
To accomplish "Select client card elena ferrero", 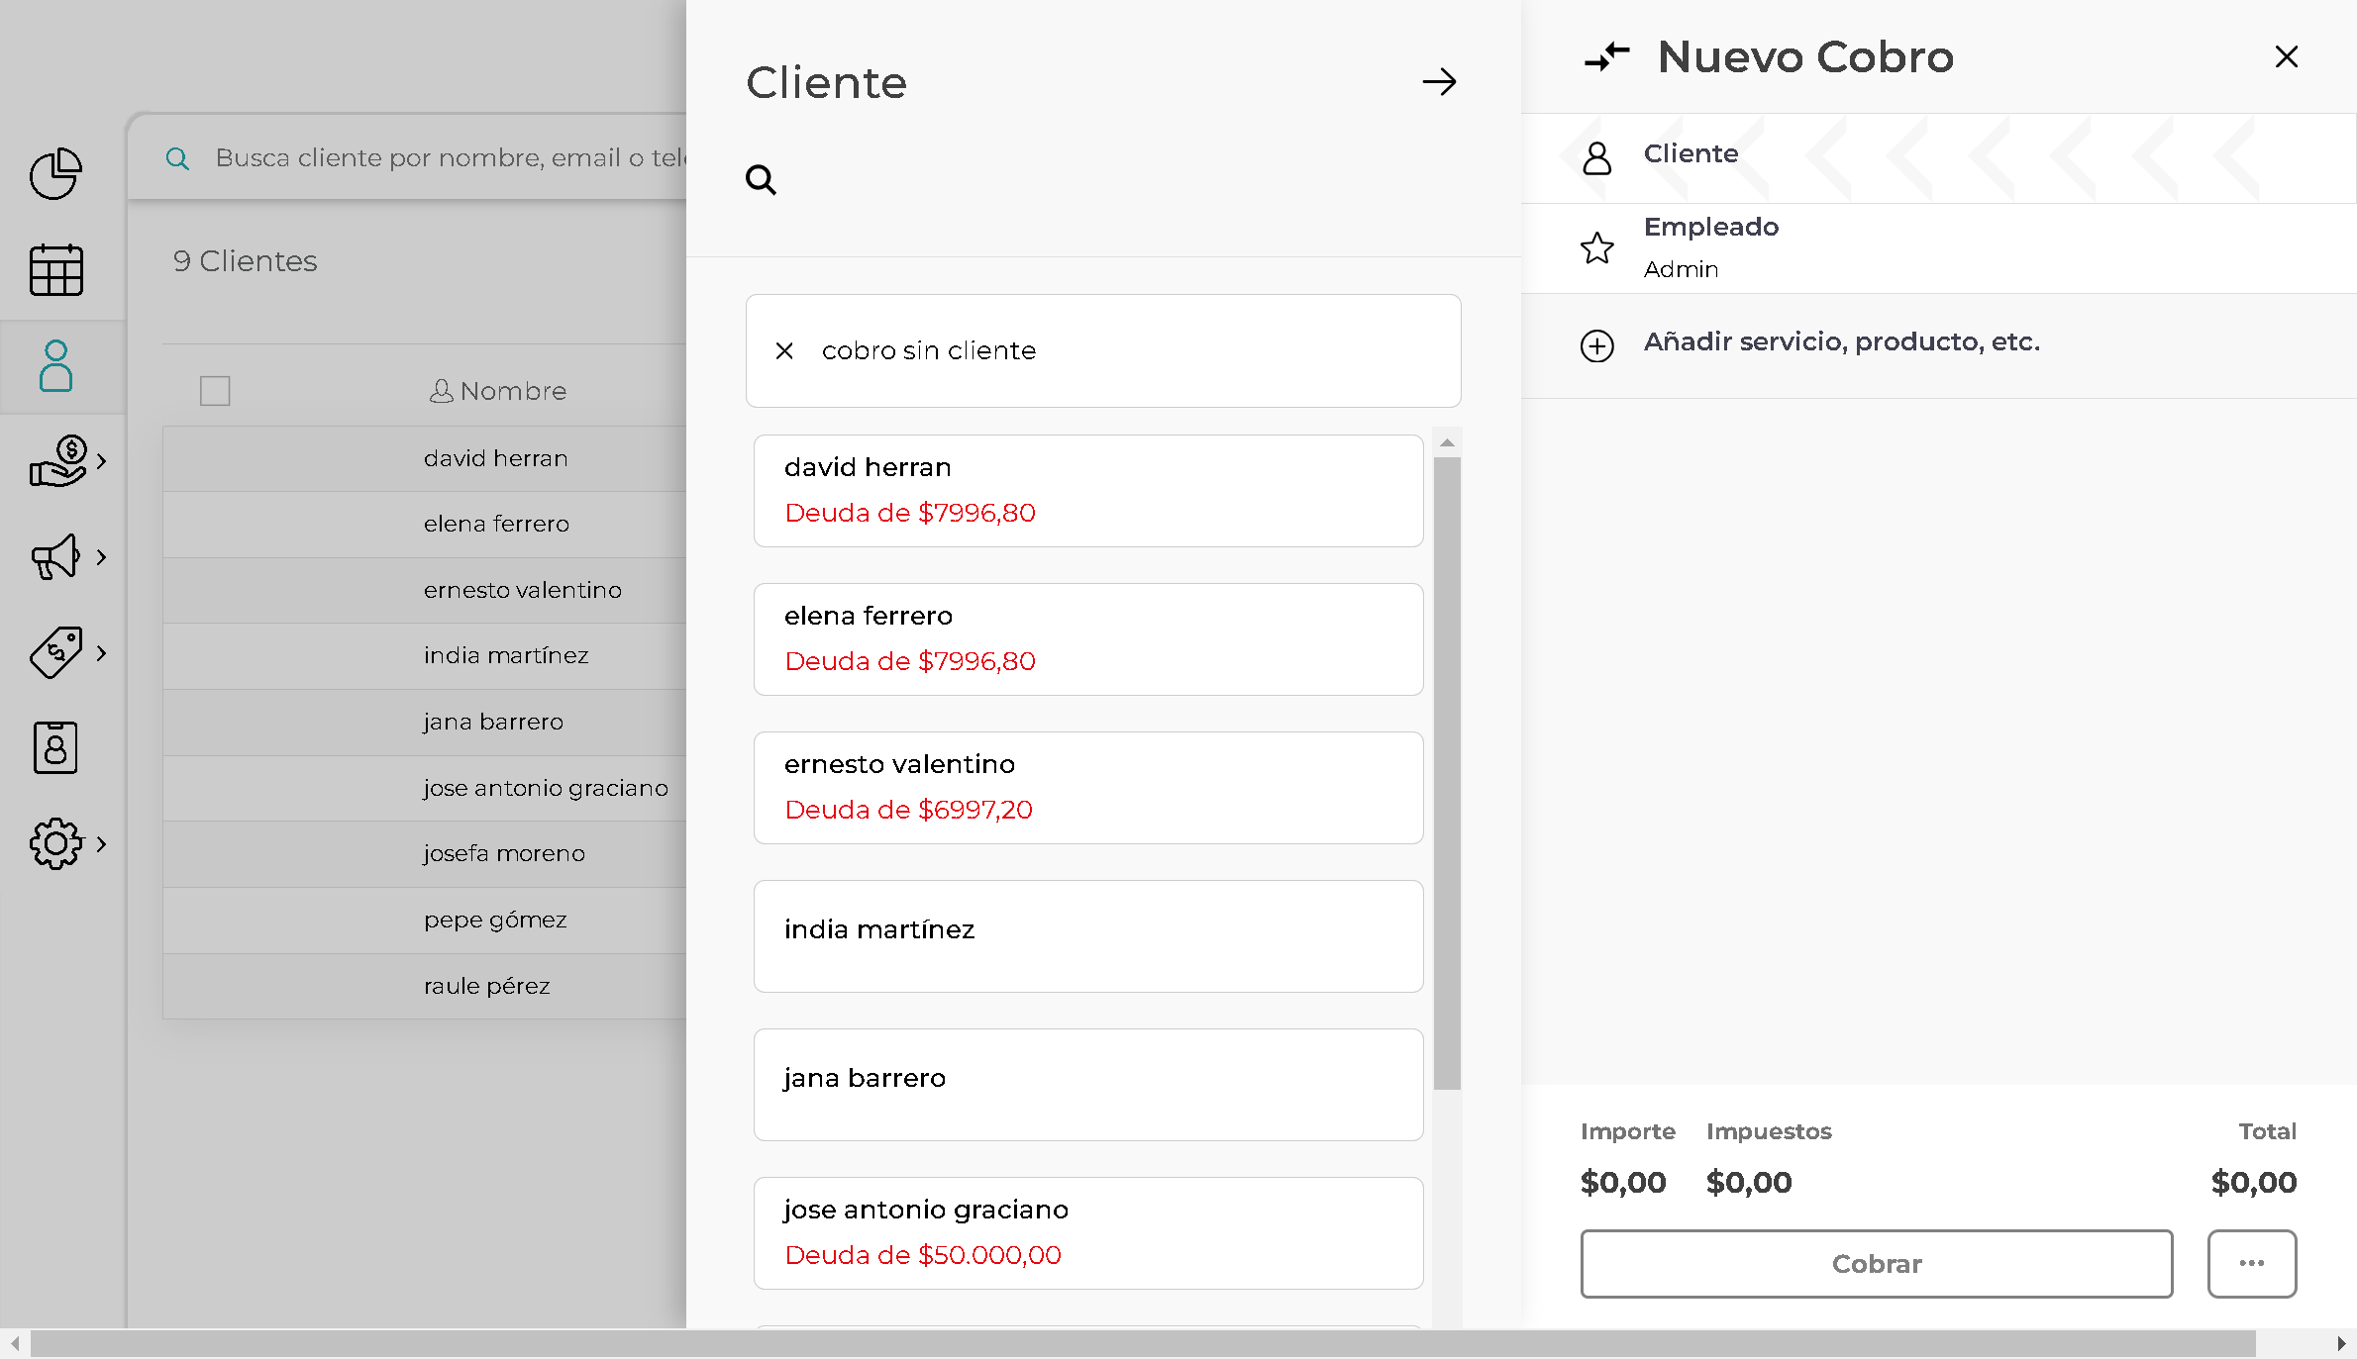I will point(1088,639).
